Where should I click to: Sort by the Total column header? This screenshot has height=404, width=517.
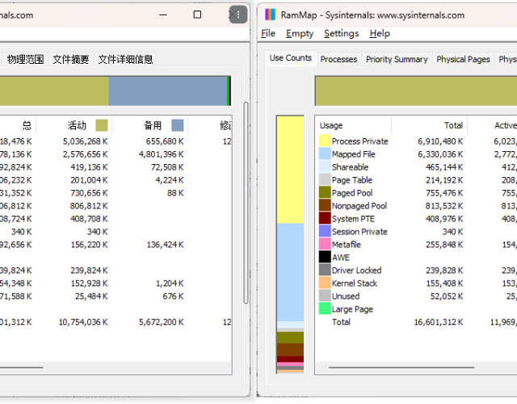tap(429, 125)
